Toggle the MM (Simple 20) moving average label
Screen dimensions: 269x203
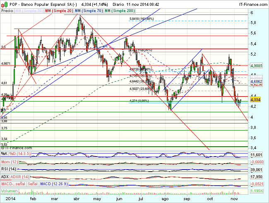click(59, 11)
